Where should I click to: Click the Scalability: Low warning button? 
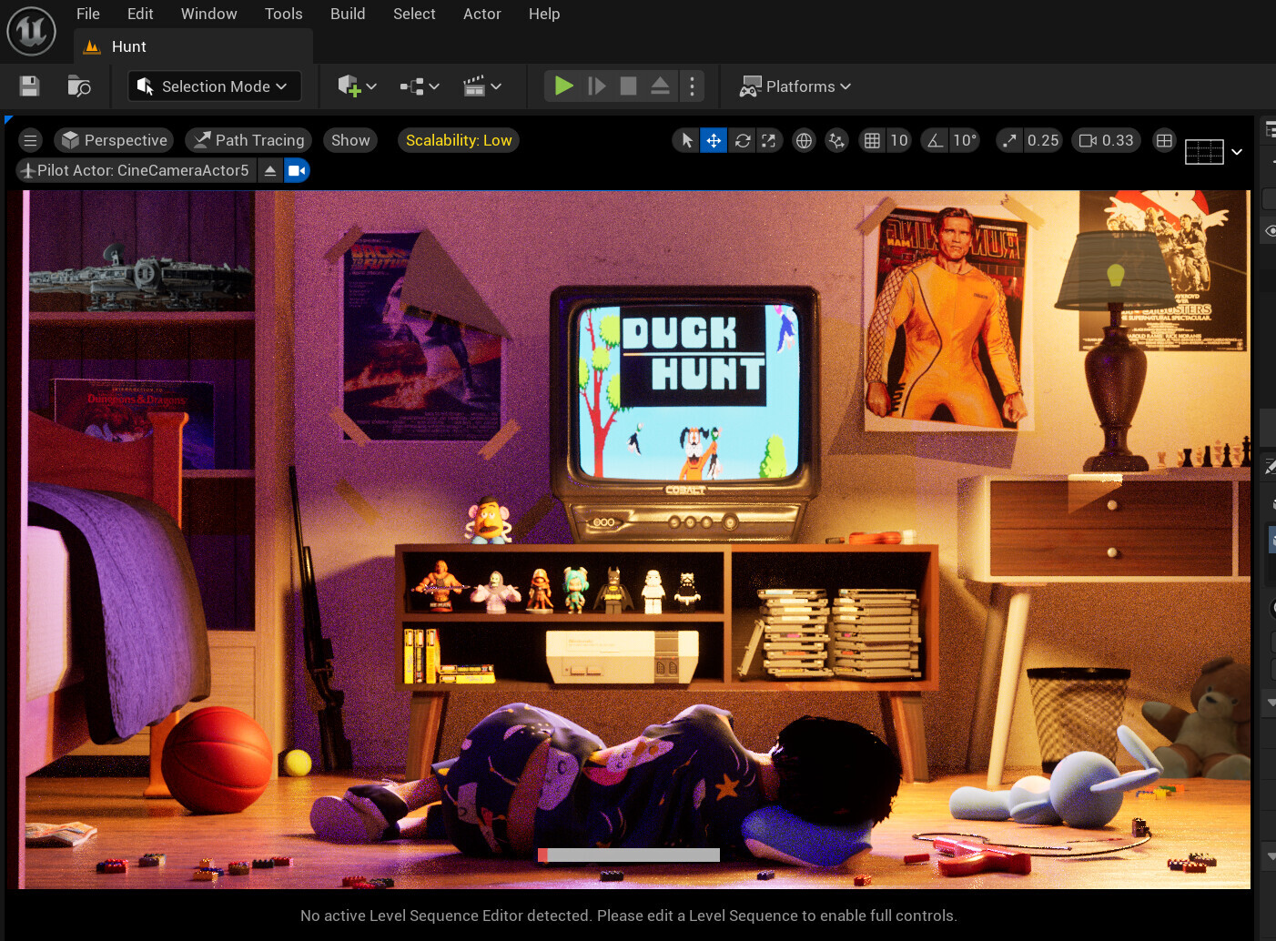coord(459,140)
